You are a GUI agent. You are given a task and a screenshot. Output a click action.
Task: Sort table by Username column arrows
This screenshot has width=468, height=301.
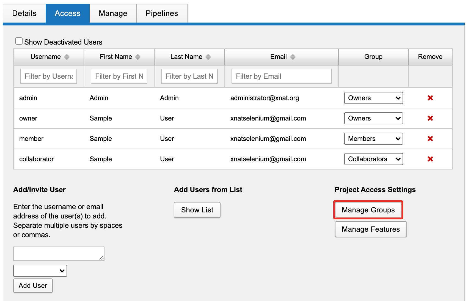(x=67, y=57)
